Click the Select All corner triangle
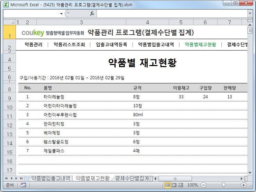The image size is (256, 192). (9, 22)
